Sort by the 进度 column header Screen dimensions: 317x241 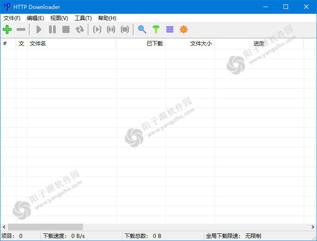[259, 44]
